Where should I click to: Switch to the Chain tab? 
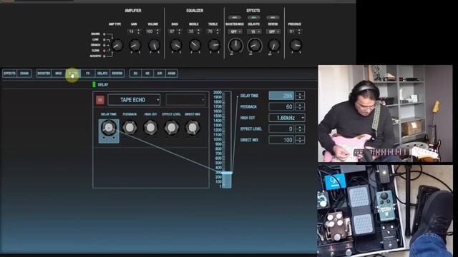(x=24, y=74)
